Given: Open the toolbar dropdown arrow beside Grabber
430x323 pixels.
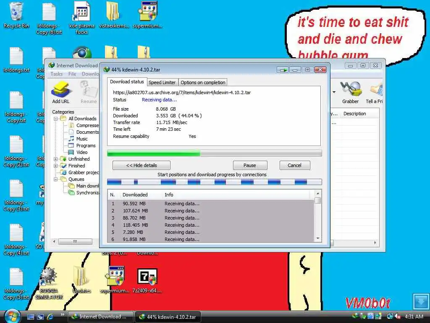Looking at the screenshot, I should click(x=334, y=92).
